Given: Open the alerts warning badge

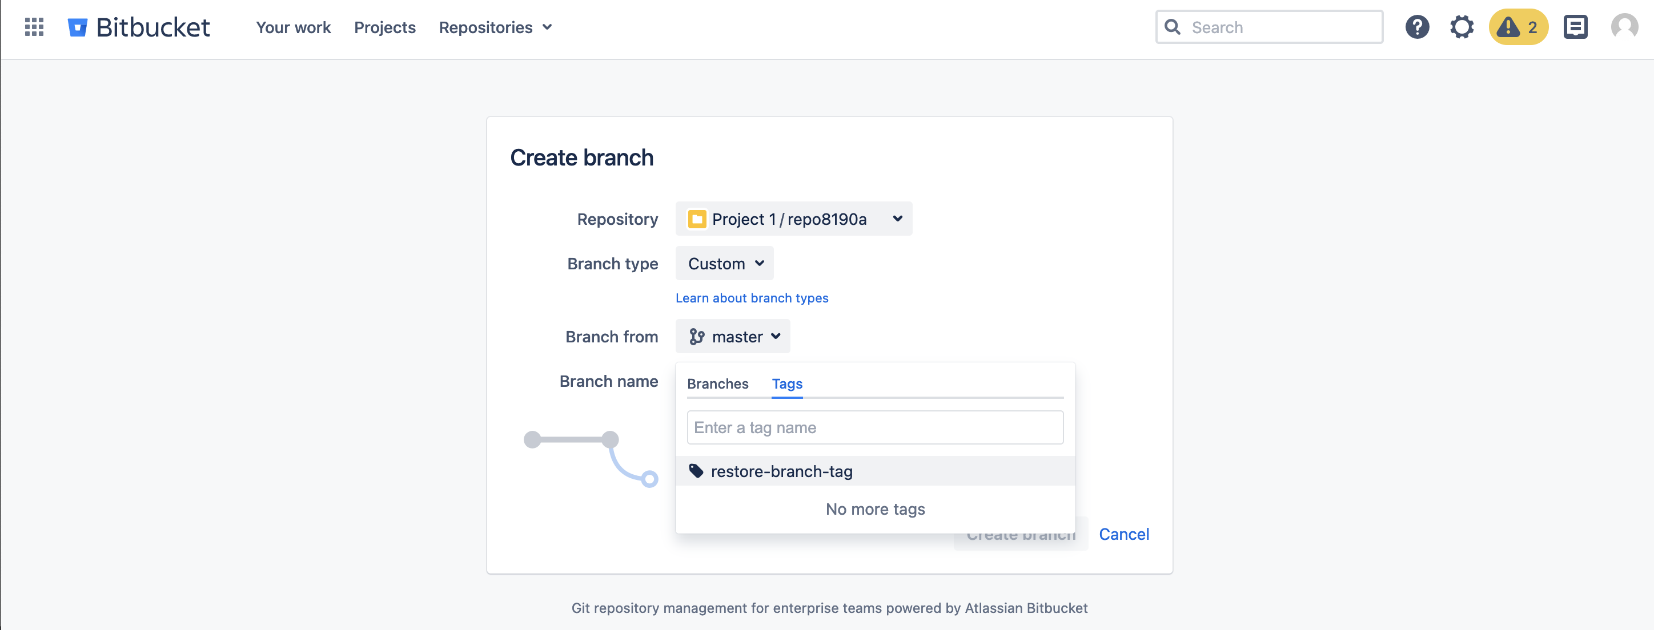Looking at the screenshot, I should tap(1518, 27).
